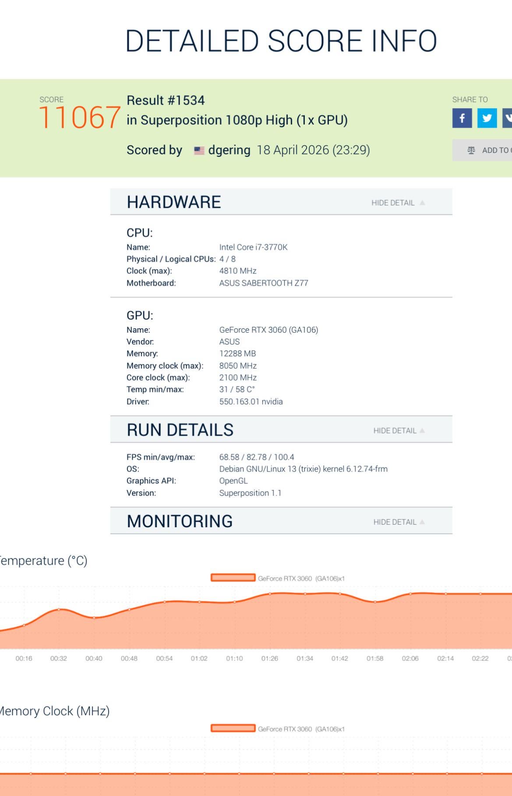Click the RUN DETAILS section title
The image size is (512, 796).
[180, 430]
